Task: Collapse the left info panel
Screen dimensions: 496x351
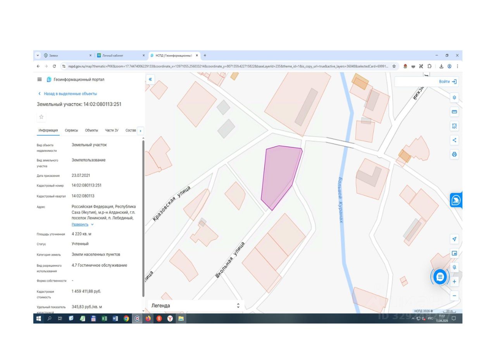Action: pos(150,80)
